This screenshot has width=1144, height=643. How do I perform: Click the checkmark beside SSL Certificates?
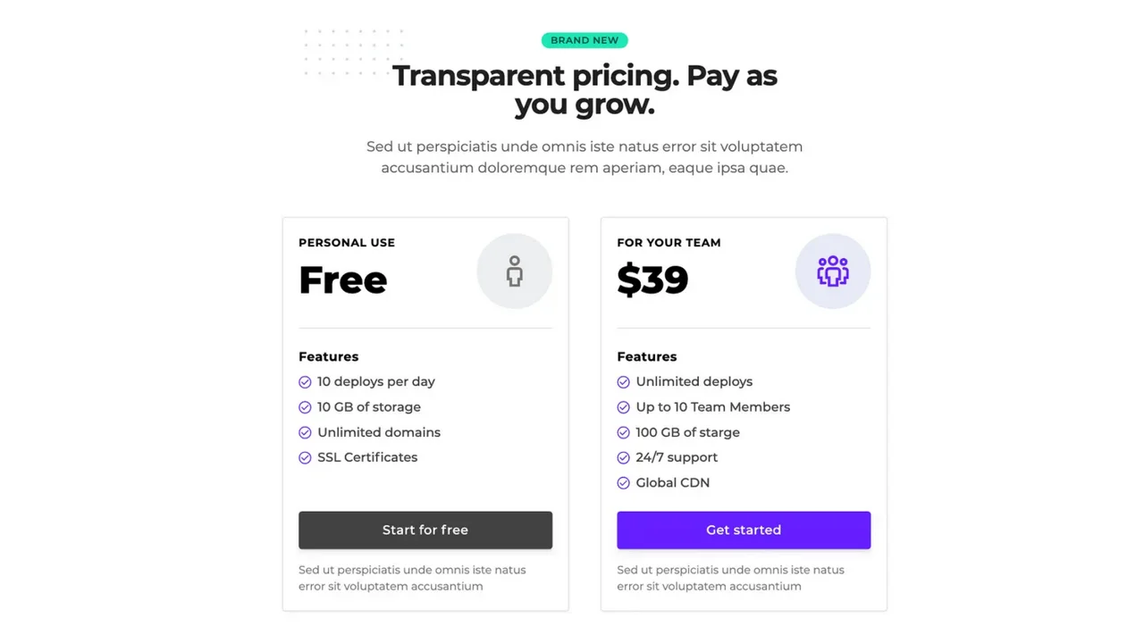click(305, 457)
